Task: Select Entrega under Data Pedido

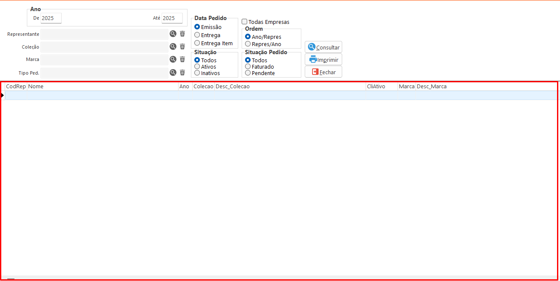Action: tap(197, 35)
